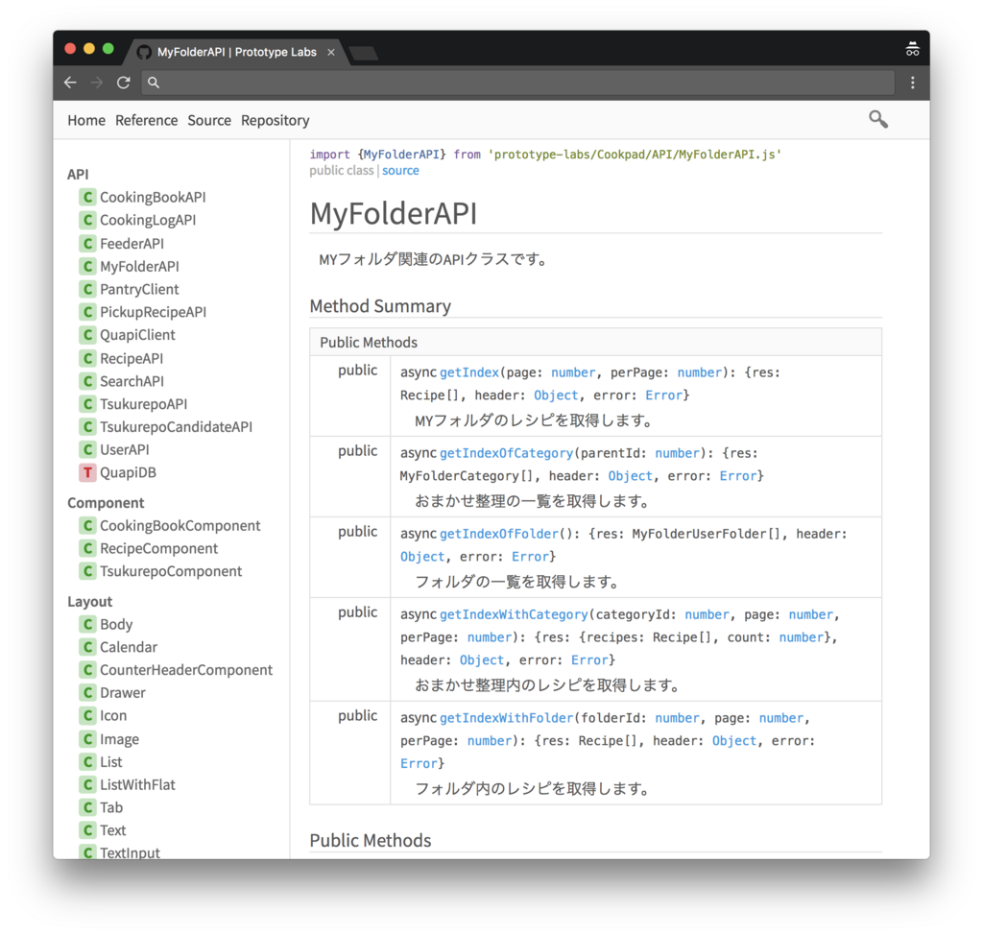Click parentId number type link
This screenshot has height=935, width=983.
pos(677,453)
